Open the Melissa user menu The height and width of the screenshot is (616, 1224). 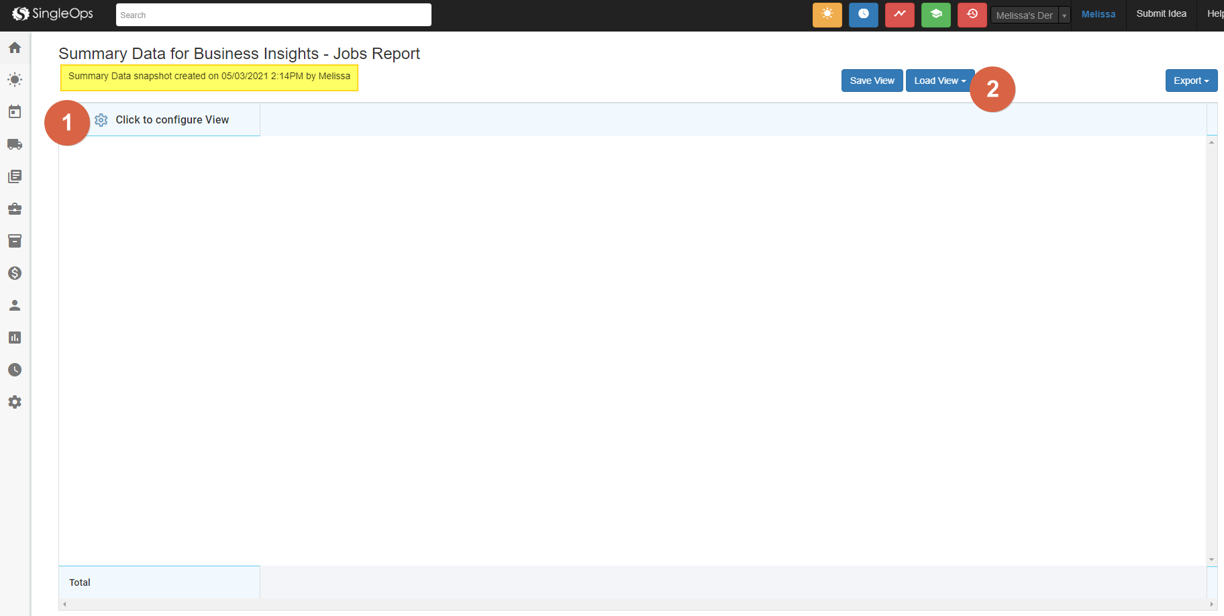pyautogui.click(x=1098, y=14)
